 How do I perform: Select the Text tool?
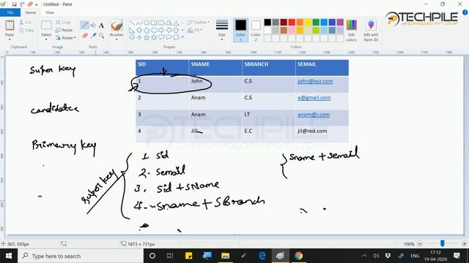click(x=101, y=26)
